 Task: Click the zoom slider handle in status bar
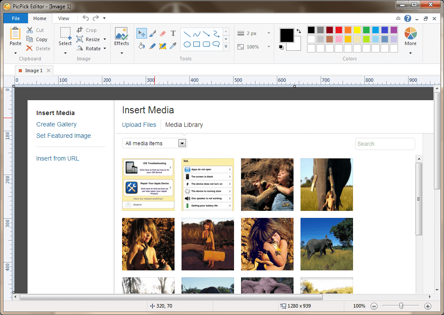point(401,306)
